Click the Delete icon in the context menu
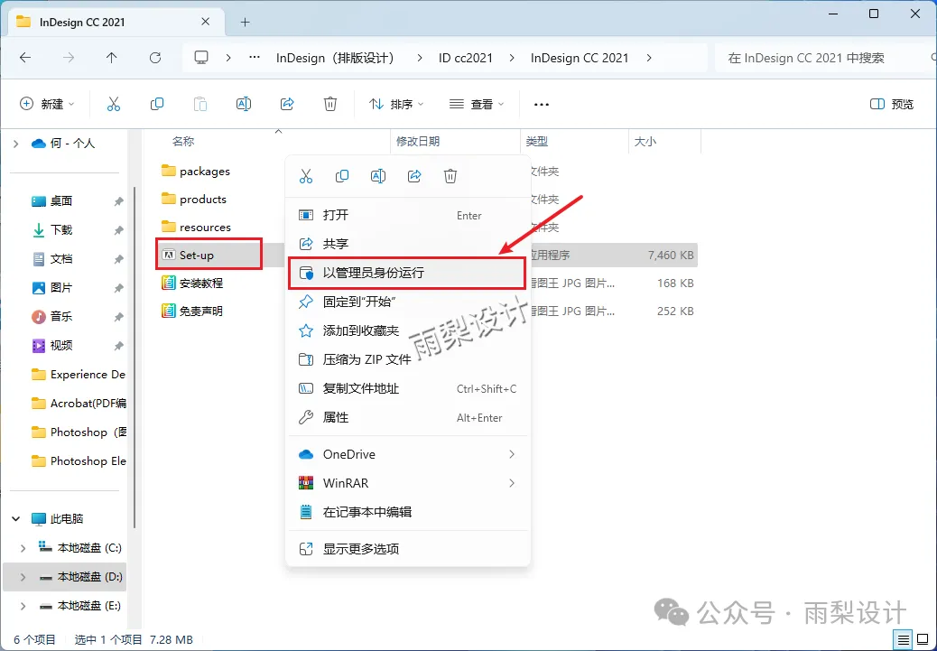The height and width of the screenshot is (651, 937). [450, 176]
